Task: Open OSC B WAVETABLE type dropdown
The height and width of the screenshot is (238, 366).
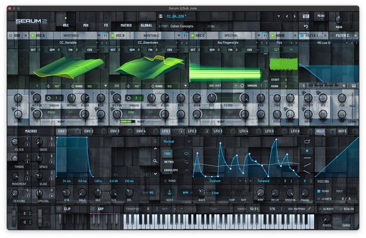Action: (x=179, y=35)
